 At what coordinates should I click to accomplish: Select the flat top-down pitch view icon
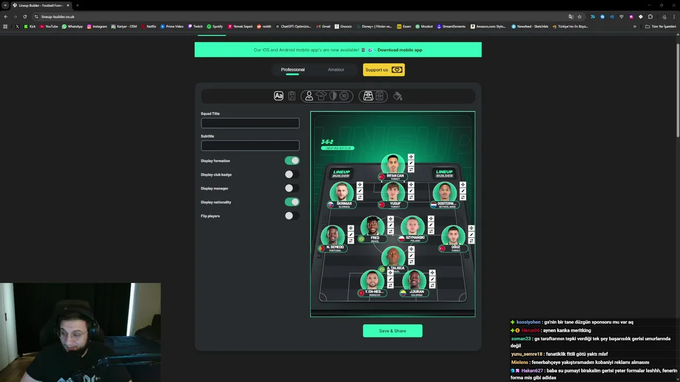(x=379, y=96)
